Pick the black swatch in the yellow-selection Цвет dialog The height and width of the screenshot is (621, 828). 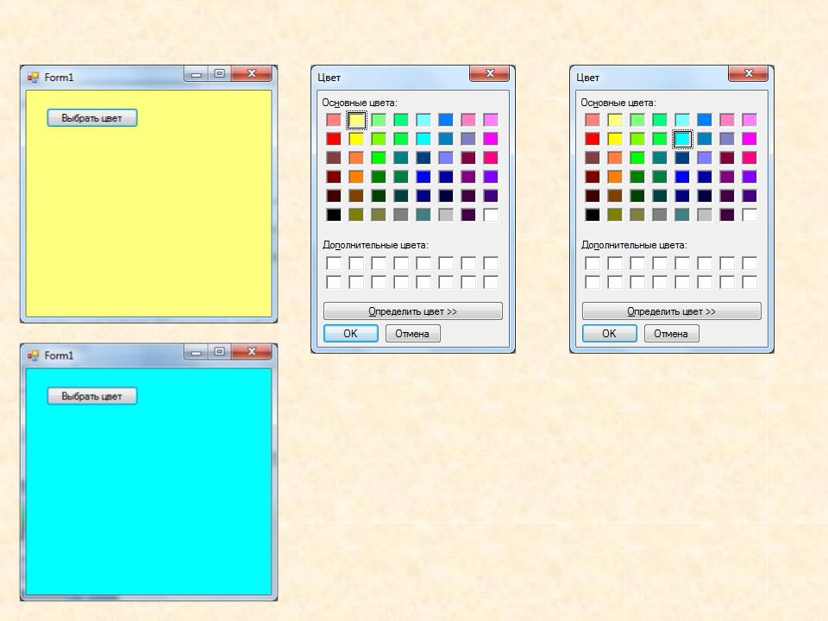334,215
